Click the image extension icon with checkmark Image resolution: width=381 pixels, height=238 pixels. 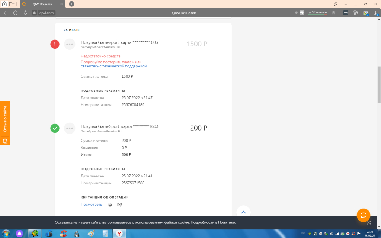pyautogui.click(x=366, y=13)
